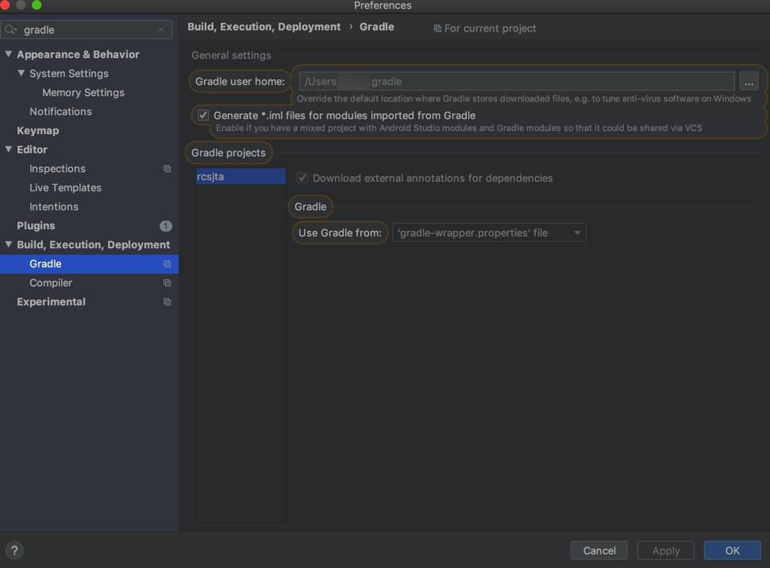Click the project-level icon beside Inspections
Image resolution: width=770 pixels, height=568 pixels.
click(167, 169)
